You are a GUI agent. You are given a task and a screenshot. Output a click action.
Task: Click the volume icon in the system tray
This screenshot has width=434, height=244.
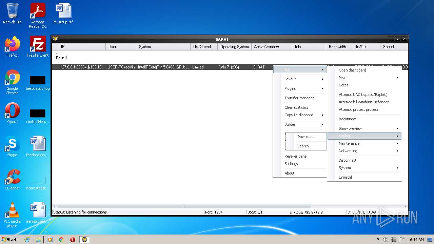tap(386, 240)
